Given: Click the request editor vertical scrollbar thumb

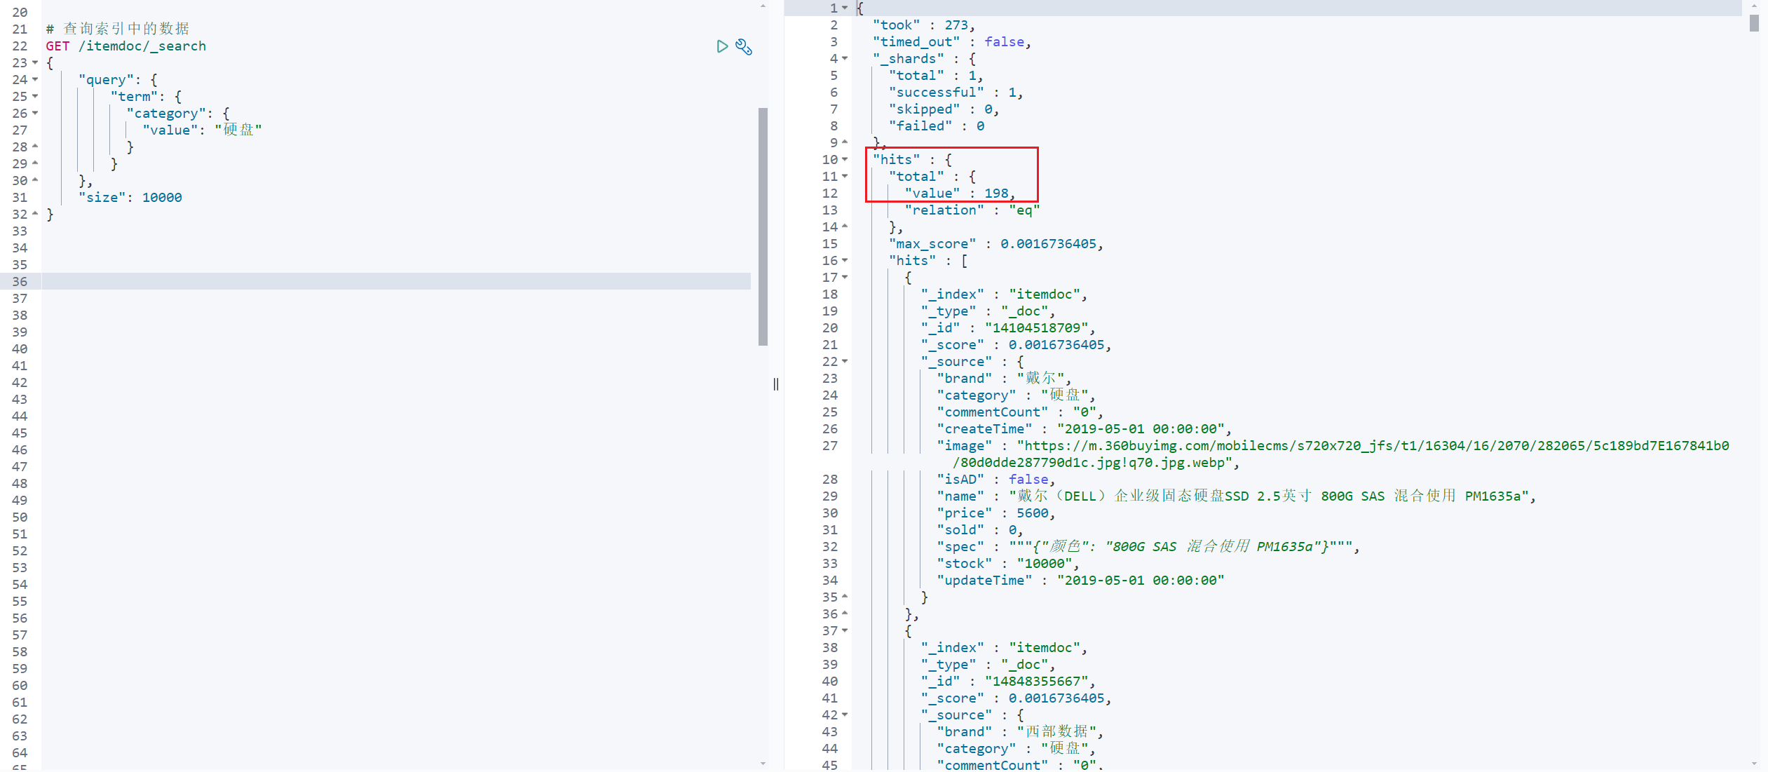Looking at the screenshot, I should 763,226.
